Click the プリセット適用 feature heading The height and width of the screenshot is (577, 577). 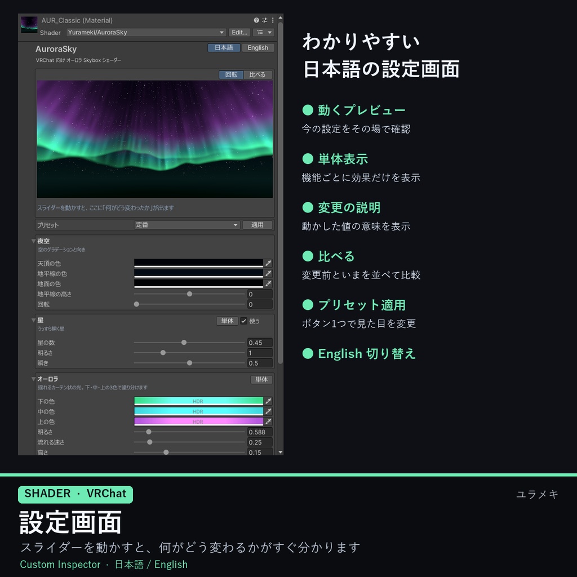coord(362,305)
